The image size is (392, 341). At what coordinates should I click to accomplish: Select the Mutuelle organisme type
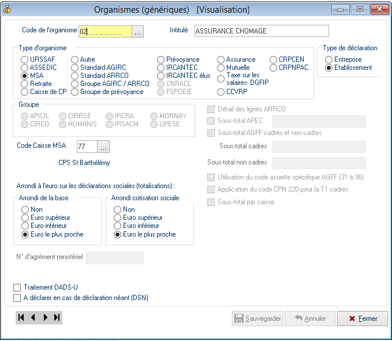click(x=221, y=68)
